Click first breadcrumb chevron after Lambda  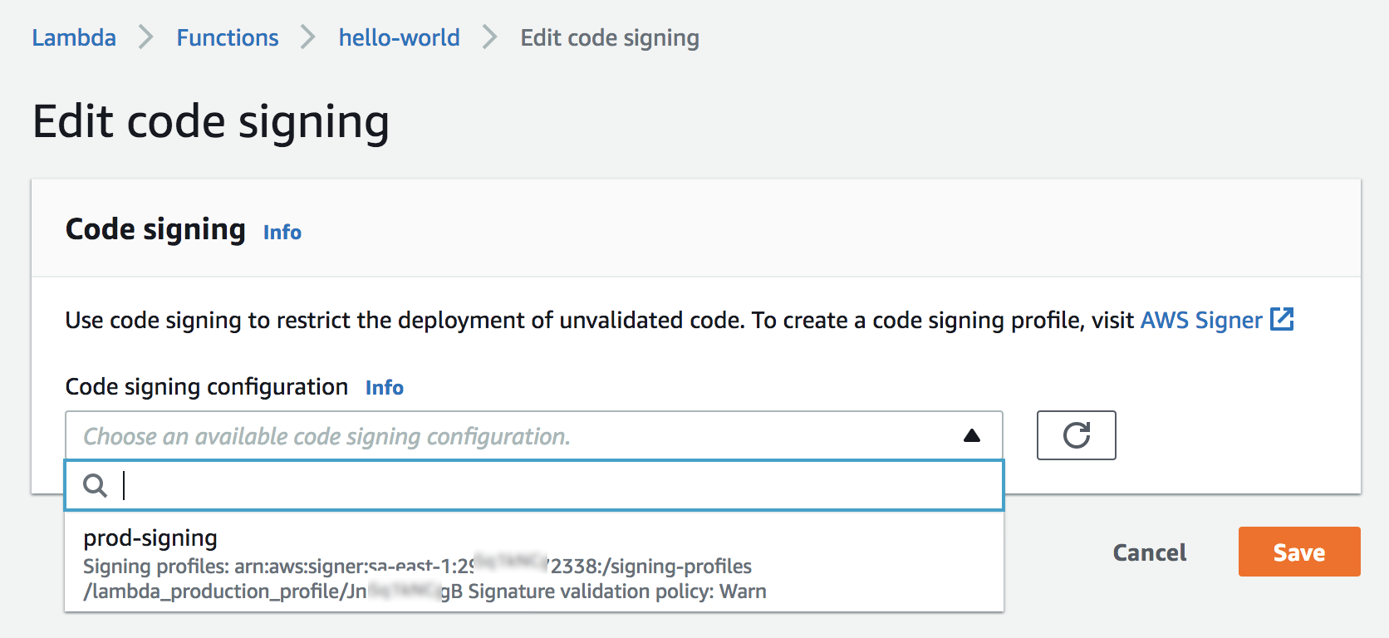tap(146, 37)
